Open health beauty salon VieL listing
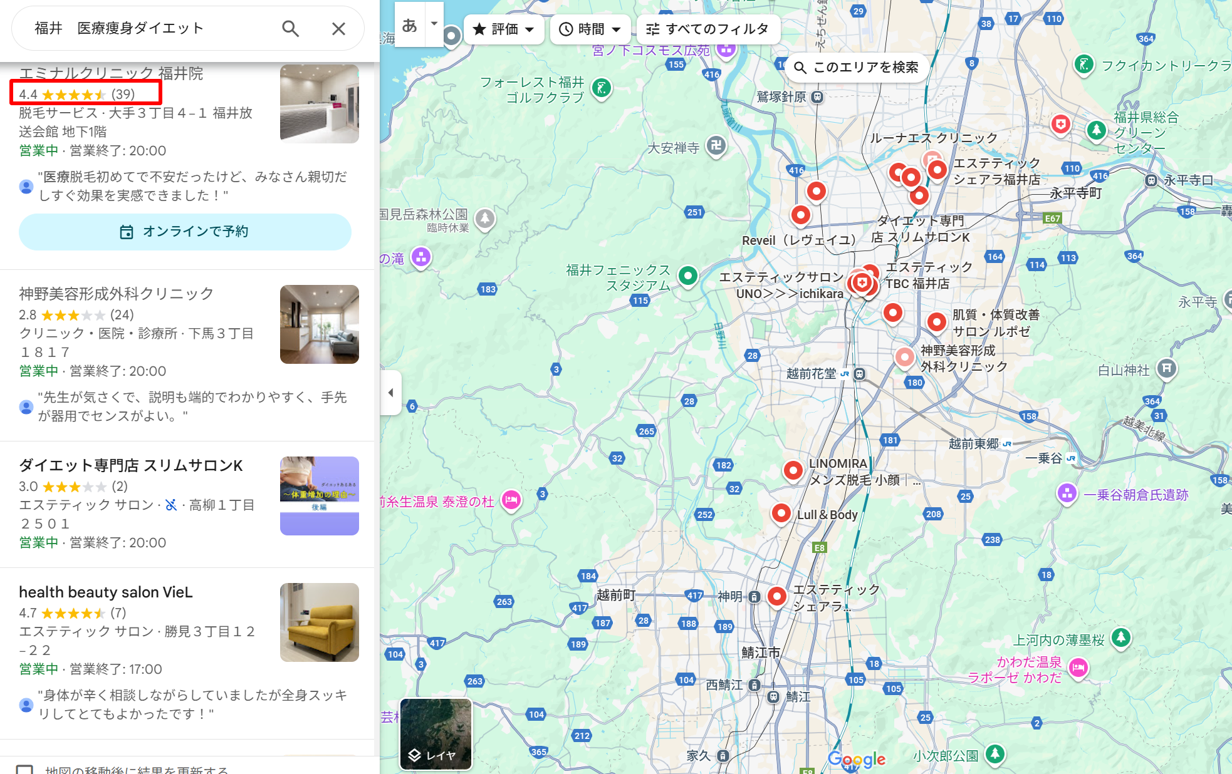 (106, 592)
